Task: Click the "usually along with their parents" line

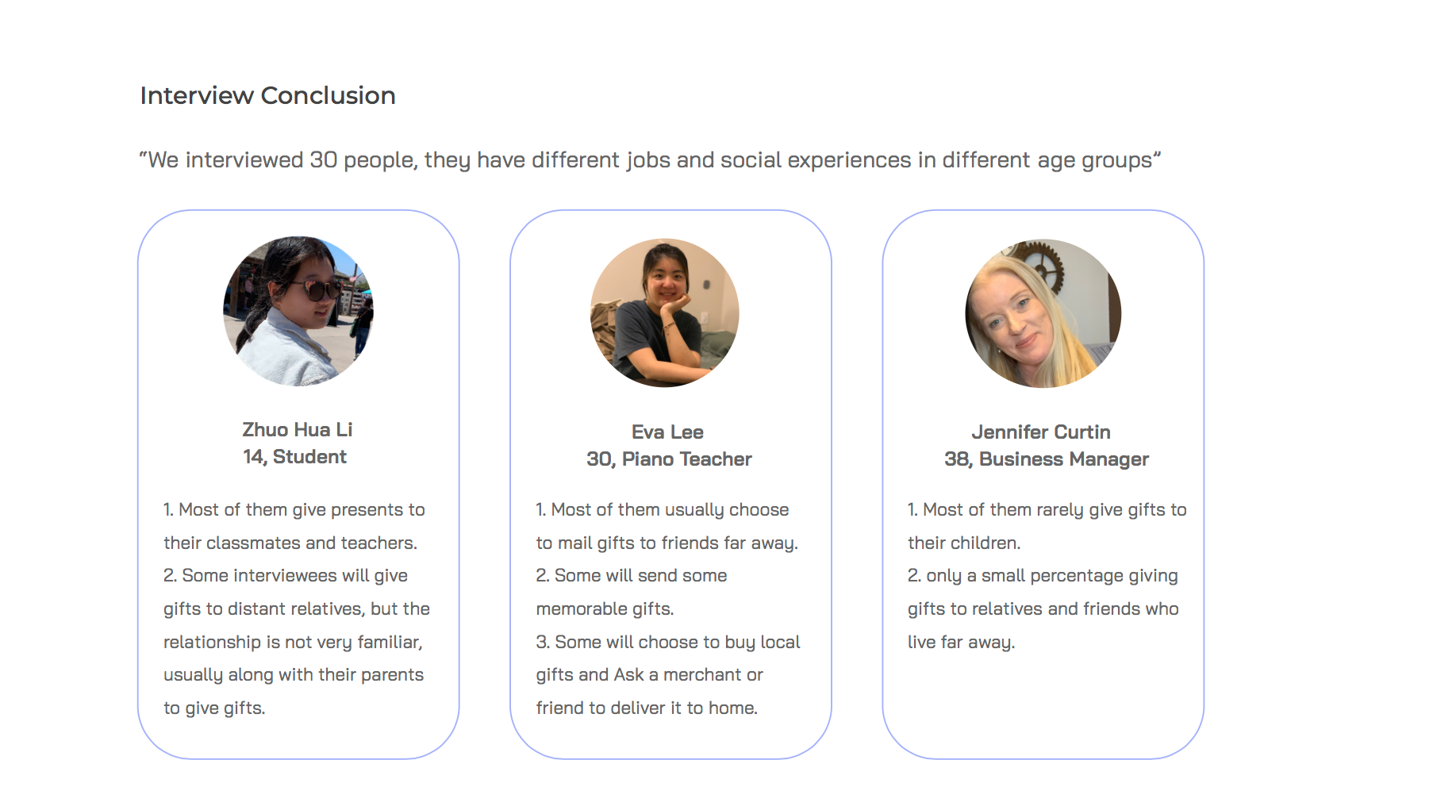Action: point(294,675)
